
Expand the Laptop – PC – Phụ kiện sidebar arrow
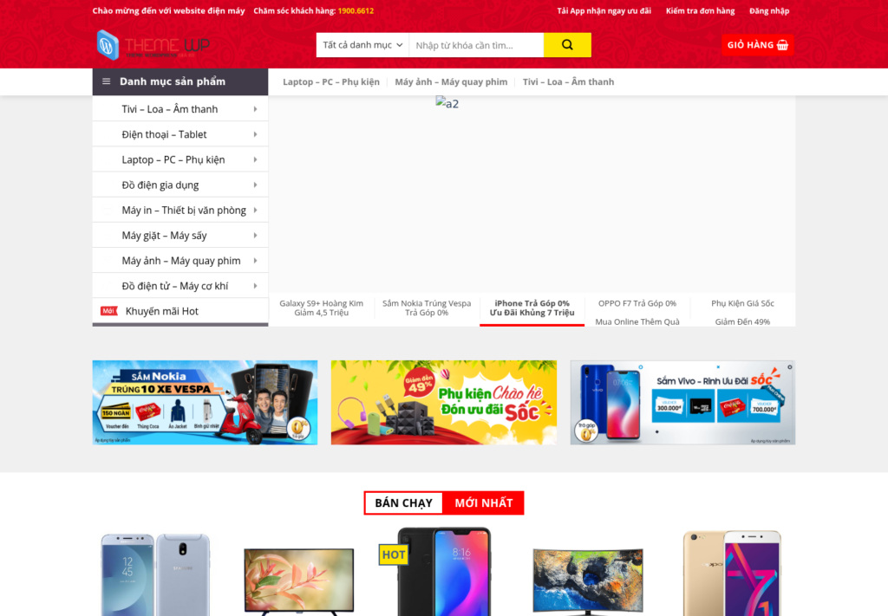click(x=256, y=159)
